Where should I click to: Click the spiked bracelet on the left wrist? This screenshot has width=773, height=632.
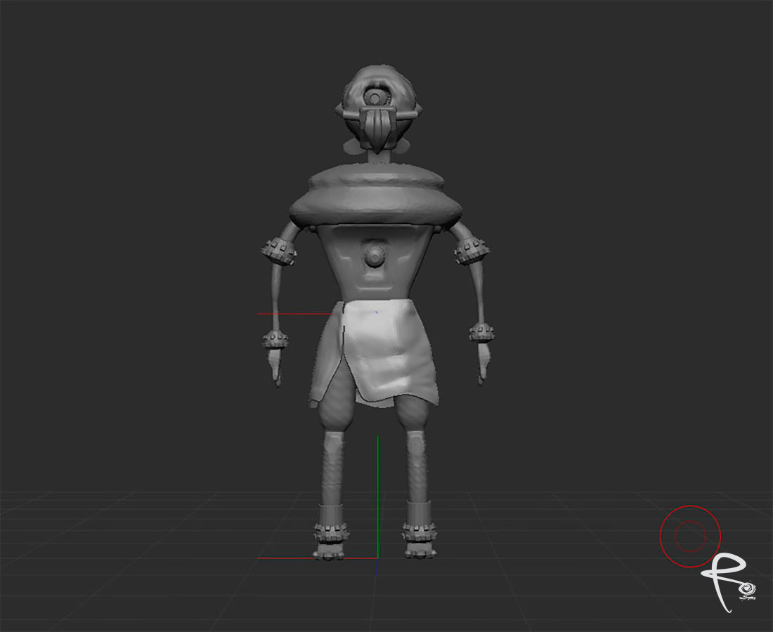pos(277,339)
